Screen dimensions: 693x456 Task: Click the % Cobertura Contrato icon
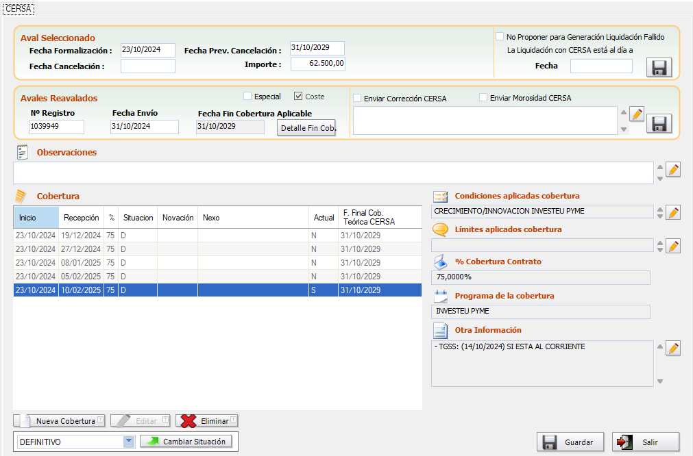point(441,262)
